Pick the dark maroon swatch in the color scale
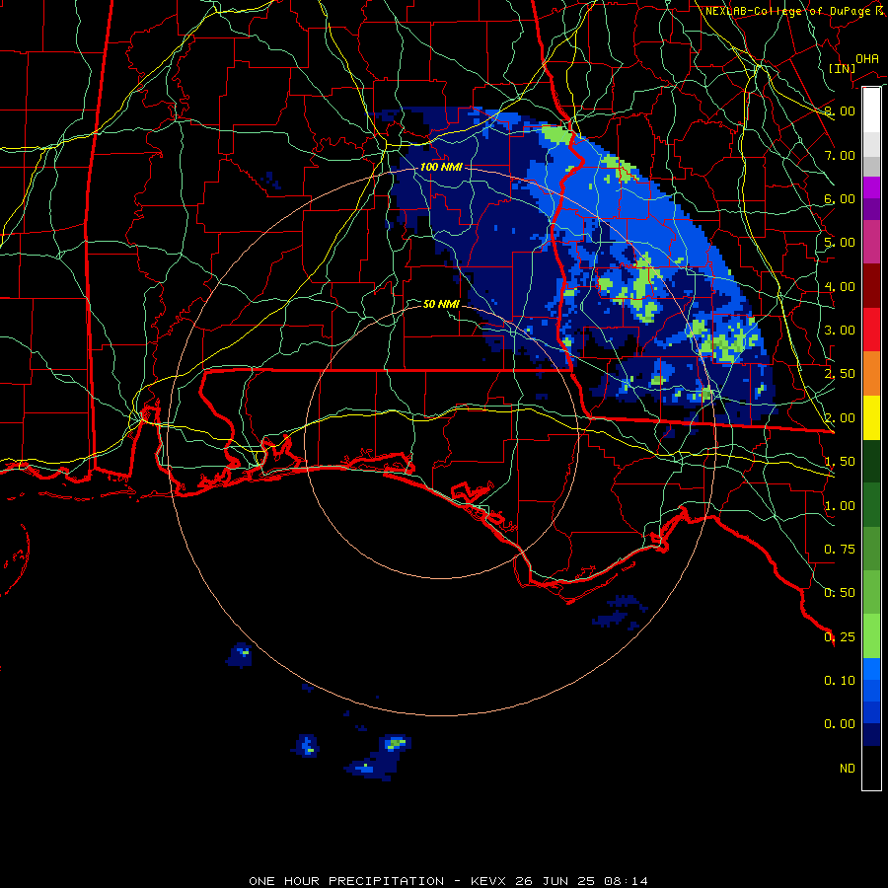Image resolution: width=888 pixels, height=888 pixels. click(x=871, y=286)
